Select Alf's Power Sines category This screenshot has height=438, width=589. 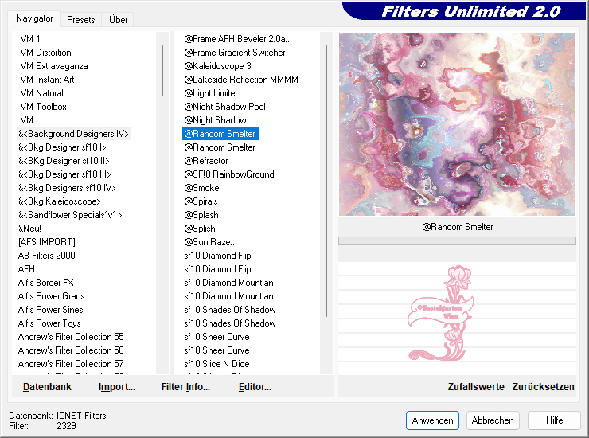[50, 310]
